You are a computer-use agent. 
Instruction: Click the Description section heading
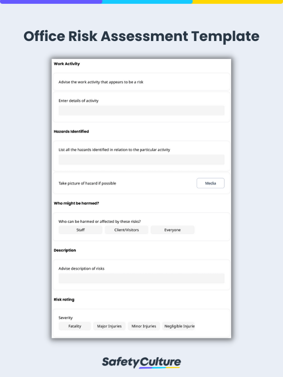coord(65,250)
